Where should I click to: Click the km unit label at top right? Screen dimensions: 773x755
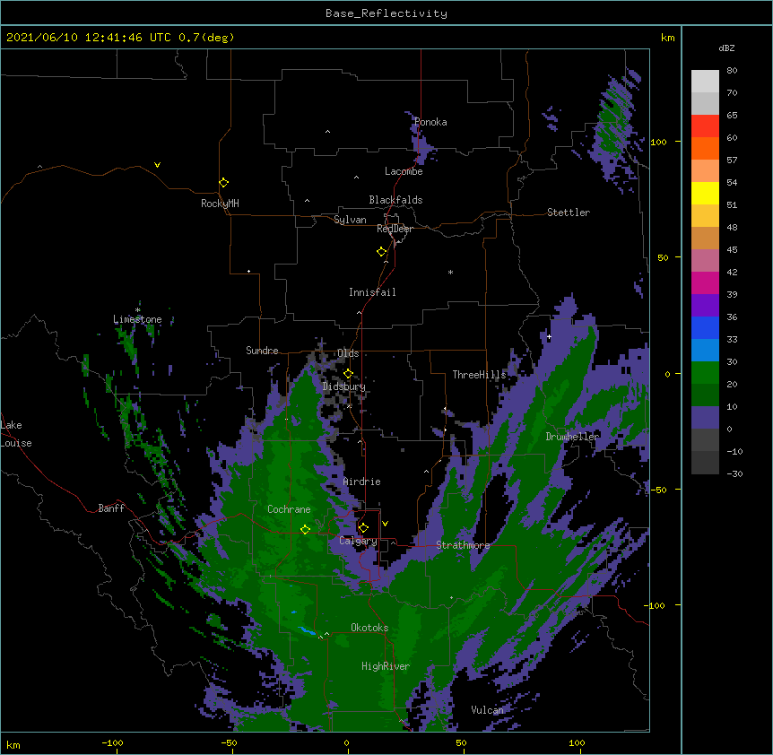[x=667, y=38]
